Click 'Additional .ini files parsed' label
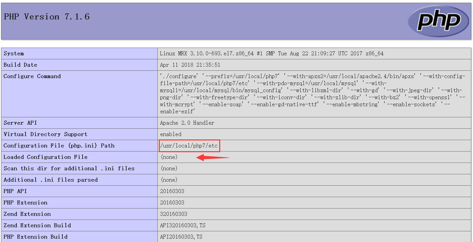Screen dimensions: 473x242 click(x=51, y=180)
